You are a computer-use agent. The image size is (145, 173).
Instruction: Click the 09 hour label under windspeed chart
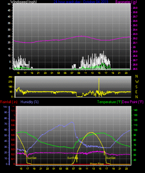pyautogui.click(x=79, y=73)
